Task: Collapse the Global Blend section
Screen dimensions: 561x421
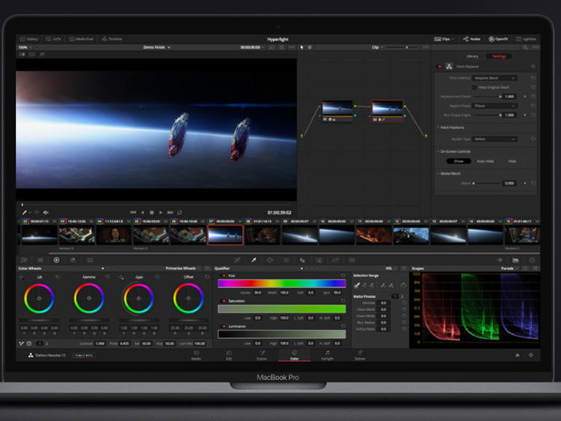Action: (x=449, y=173)
